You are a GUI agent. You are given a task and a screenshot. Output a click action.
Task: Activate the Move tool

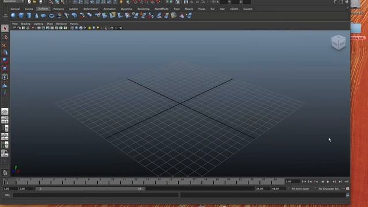point(5,52)
